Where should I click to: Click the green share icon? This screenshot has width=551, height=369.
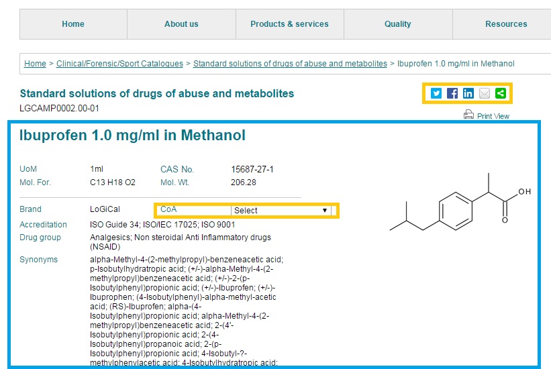tap(500, 93)
